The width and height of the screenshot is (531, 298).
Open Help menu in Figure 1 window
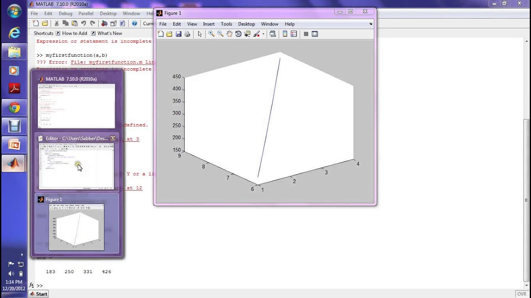(290, 24)
